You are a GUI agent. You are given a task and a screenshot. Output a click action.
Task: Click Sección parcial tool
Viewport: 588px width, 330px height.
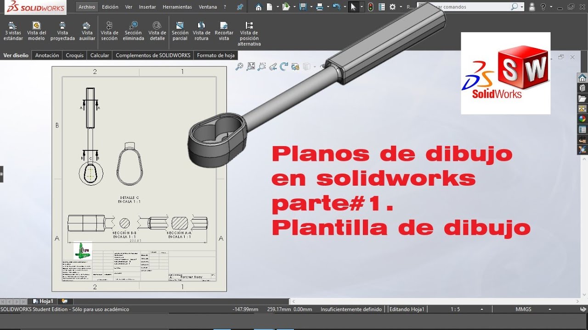coord(180,31)
